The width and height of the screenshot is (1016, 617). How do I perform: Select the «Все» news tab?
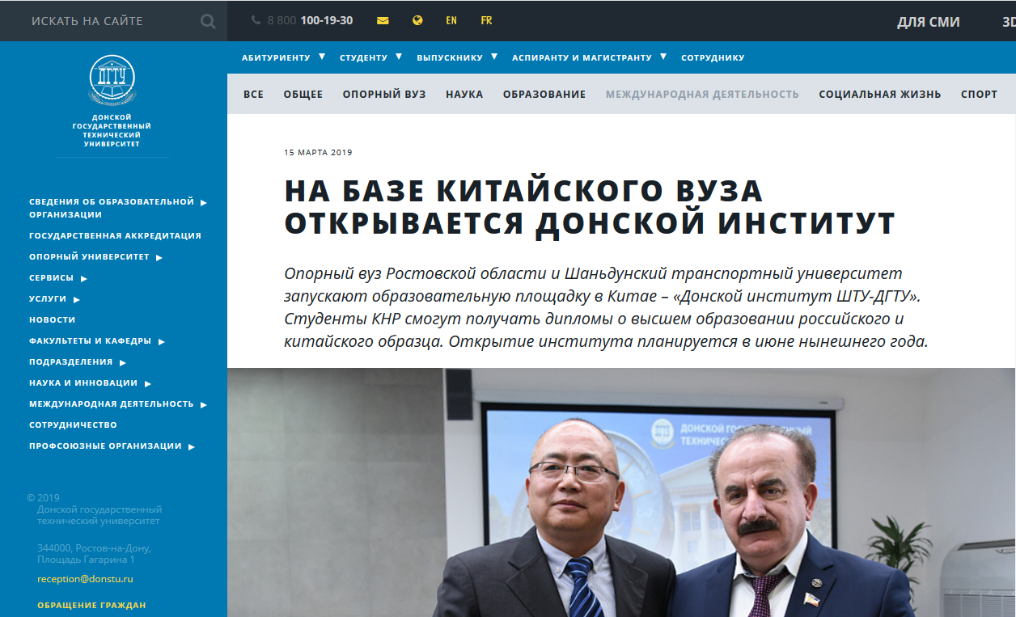click(x=253, y=95)
